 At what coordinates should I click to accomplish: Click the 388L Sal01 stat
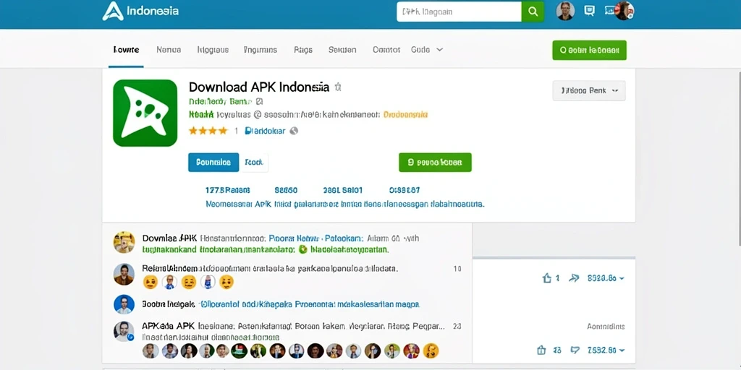342,190
